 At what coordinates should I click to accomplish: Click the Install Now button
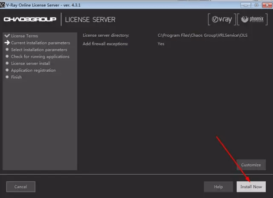(251, 186)
